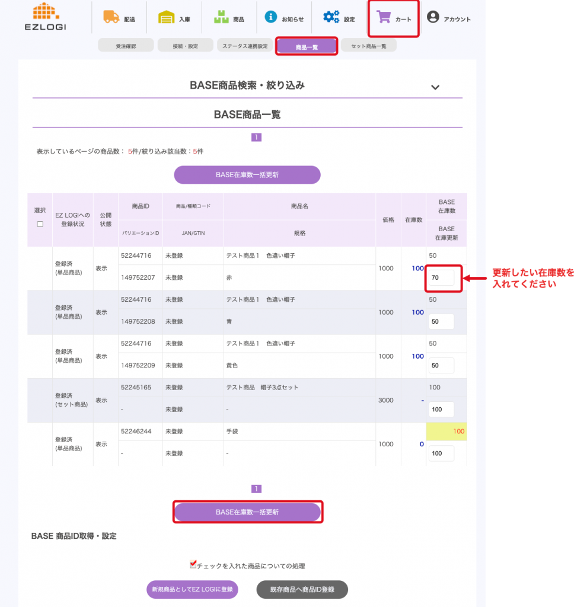The width and height of the screenshot is (584, 607).
Task: Open the アカウント user icon
Action: pyautogui.click(x=433, y=17)
